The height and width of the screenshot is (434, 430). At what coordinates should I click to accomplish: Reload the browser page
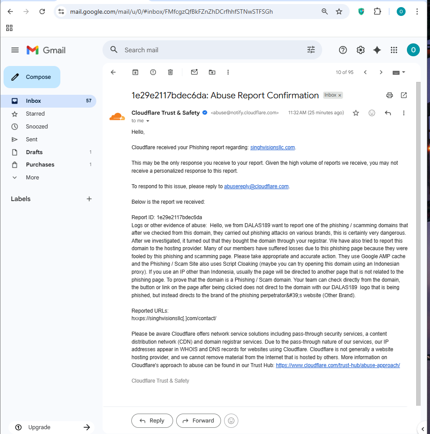pos(42,12)
